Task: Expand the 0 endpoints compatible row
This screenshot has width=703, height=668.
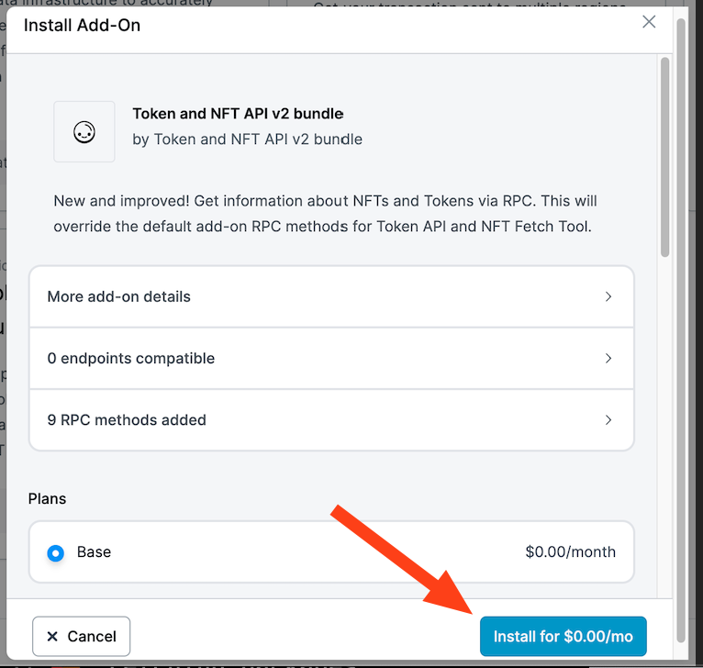Action: (x=331, y=358)
